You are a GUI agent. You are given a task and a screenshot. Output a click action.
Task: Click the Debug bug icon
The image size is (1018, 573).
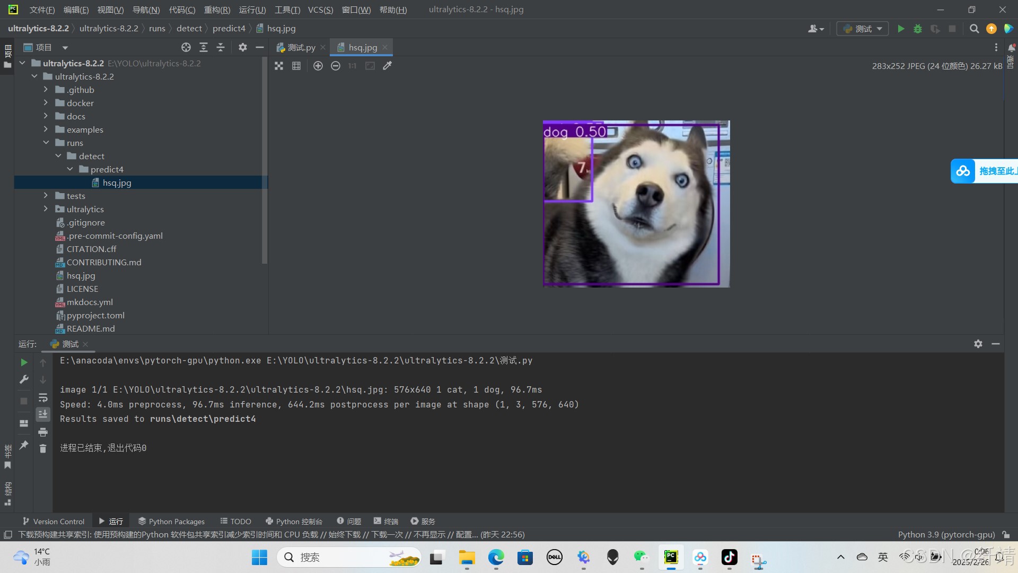[x=918, y=29]
